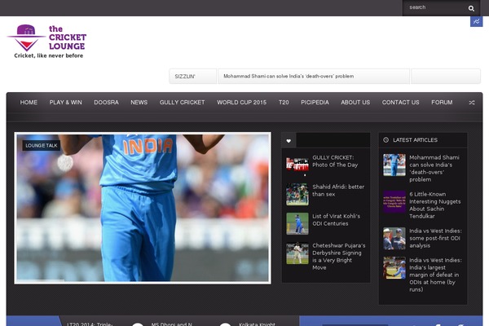Visit the ABOUT US page
Viewport: 489px width, 326px height.
coord(355,103)
